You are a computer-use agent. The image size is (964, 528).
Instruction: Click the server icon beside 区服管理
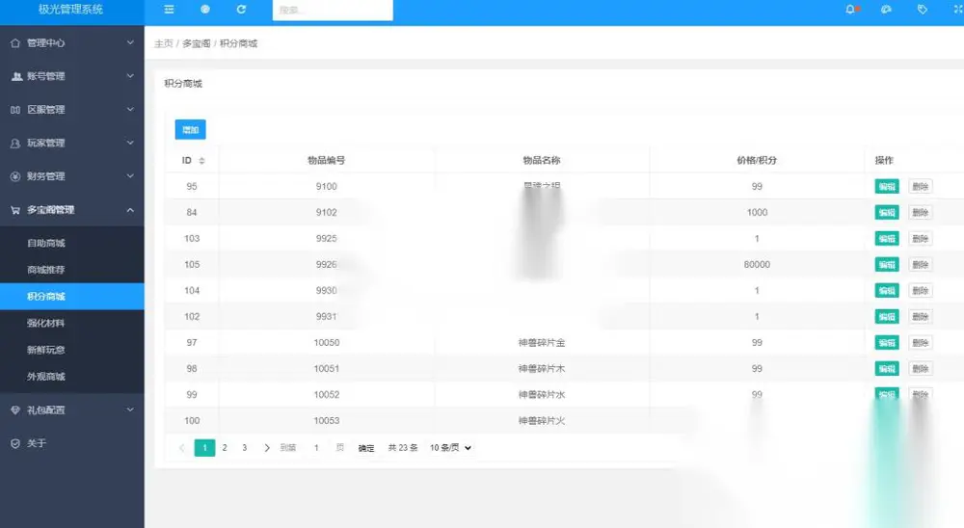click(x=15, y=110)
